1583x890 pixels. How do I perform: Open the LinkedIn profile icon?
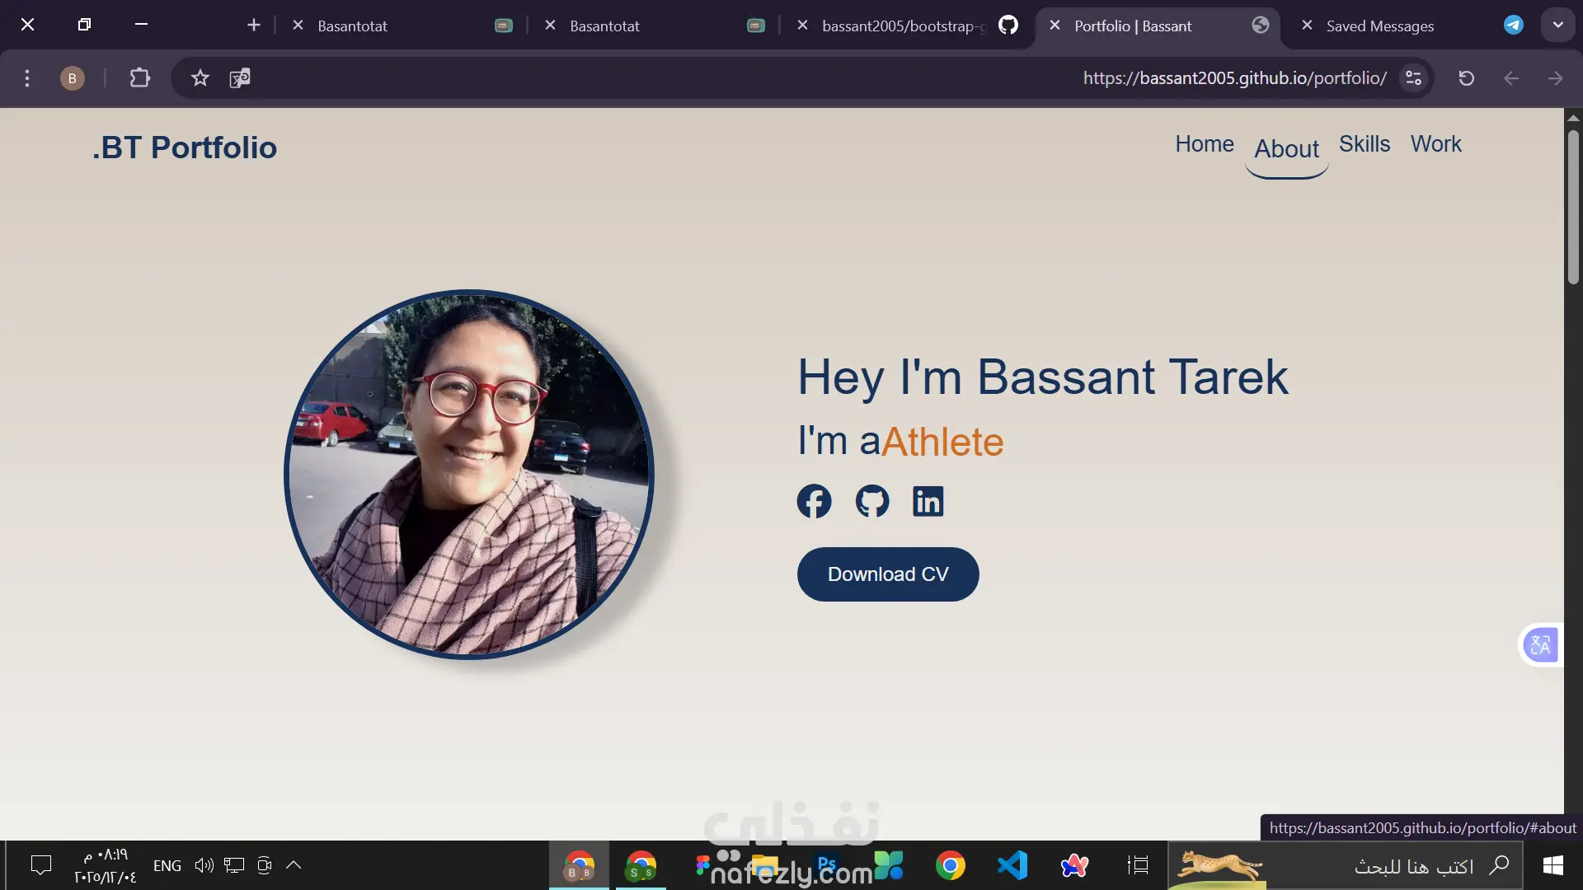coord(928,501)
